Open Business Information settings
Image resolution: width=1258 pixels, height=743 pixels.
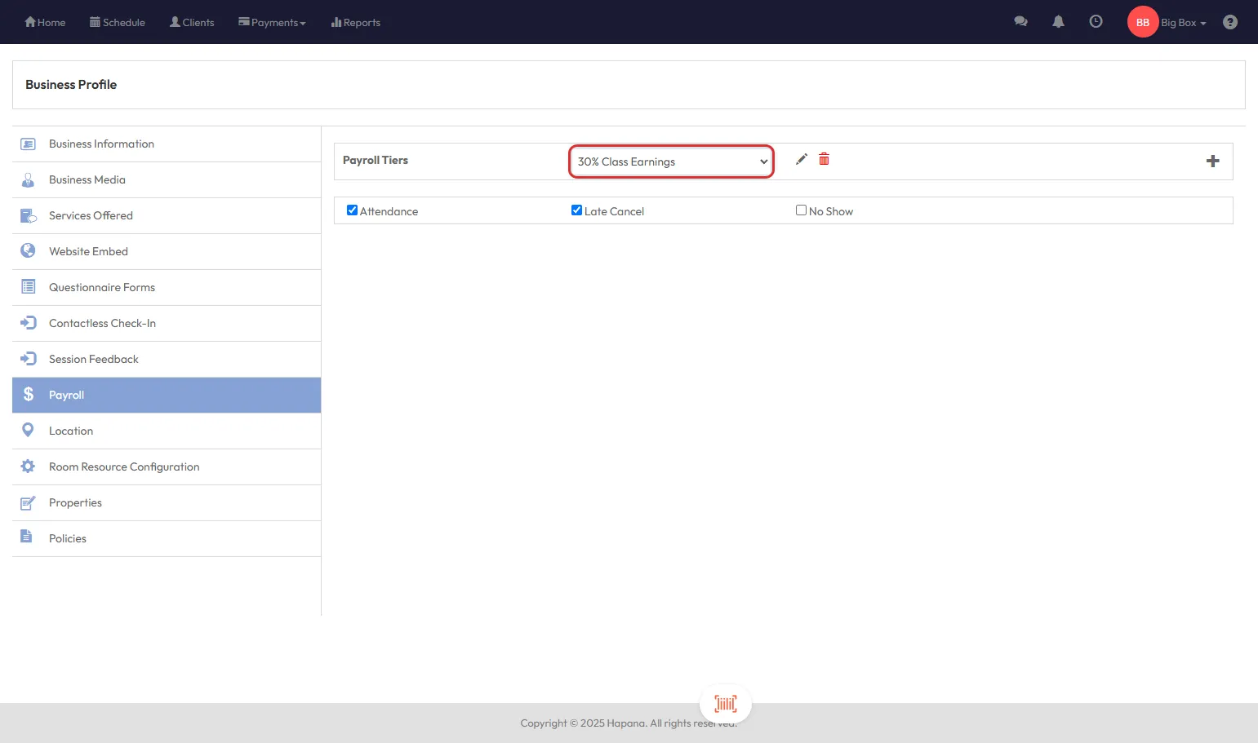pos(101,144)
